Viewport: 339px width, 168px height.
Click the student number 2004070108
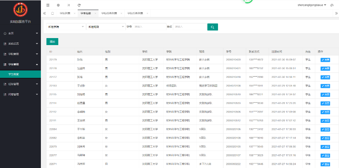pos(233,86)
